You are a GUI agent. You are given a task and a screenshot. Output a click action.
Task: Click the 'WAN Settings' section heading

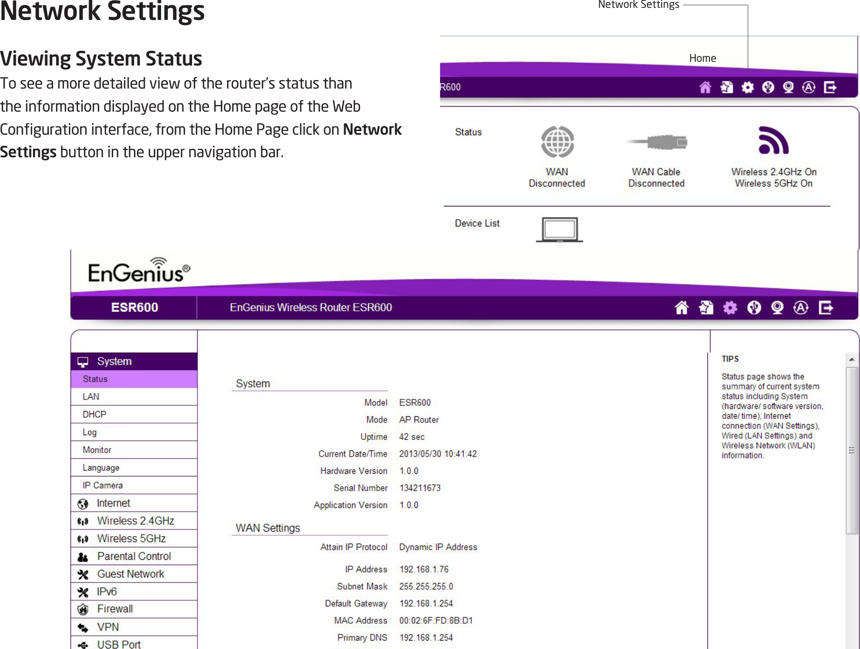point(268,528)
